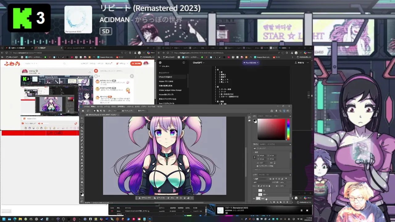The image size is (395, 222).
Task: Click 背景を削除 on contextual task bar
Action: [160, 198]
